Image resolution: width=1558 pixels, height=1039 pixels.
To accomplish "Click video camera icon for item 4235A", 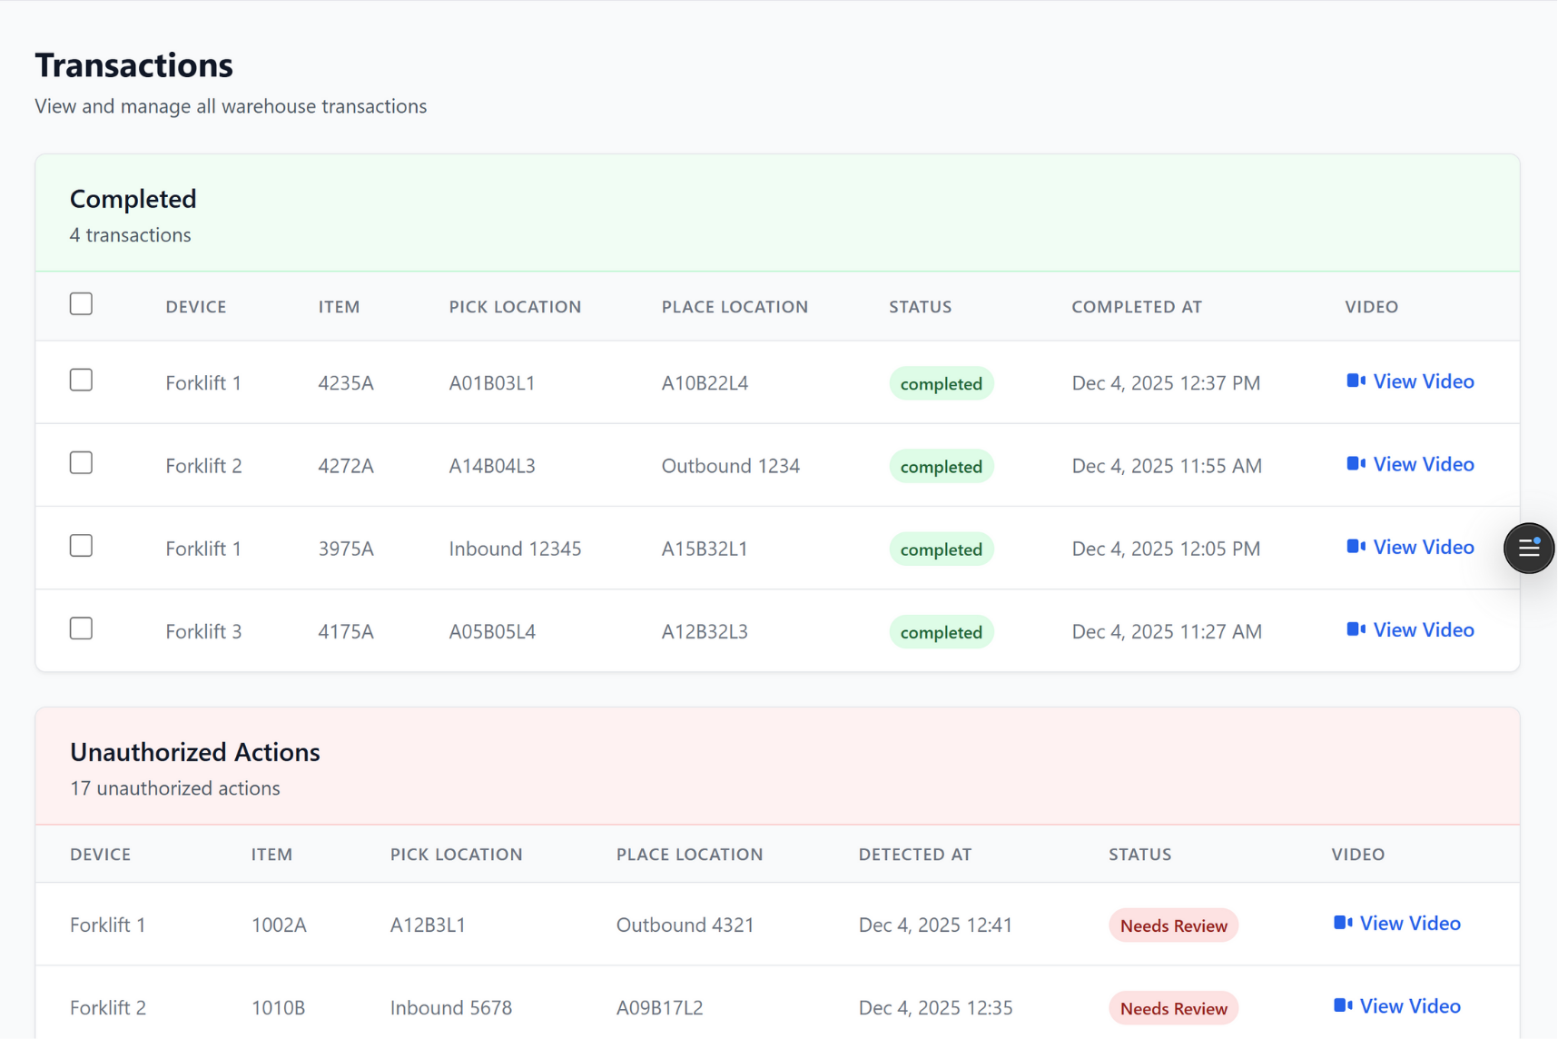I will click(1356, 381).
